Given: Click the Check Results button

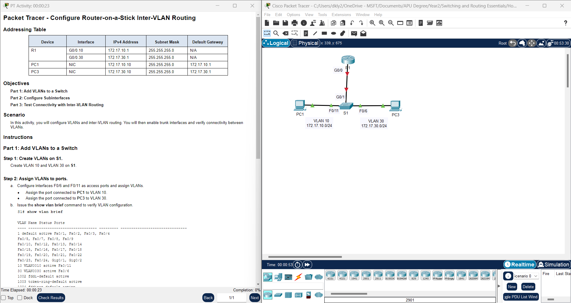Looking at the screenshot, I should click(51, 298).
